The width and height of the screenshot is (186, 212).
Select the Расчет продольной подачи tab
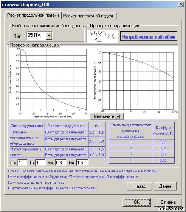pos(33,15)
